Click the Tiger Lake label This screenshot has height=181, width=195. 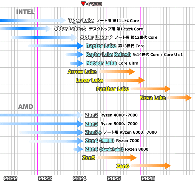point(81,20)
